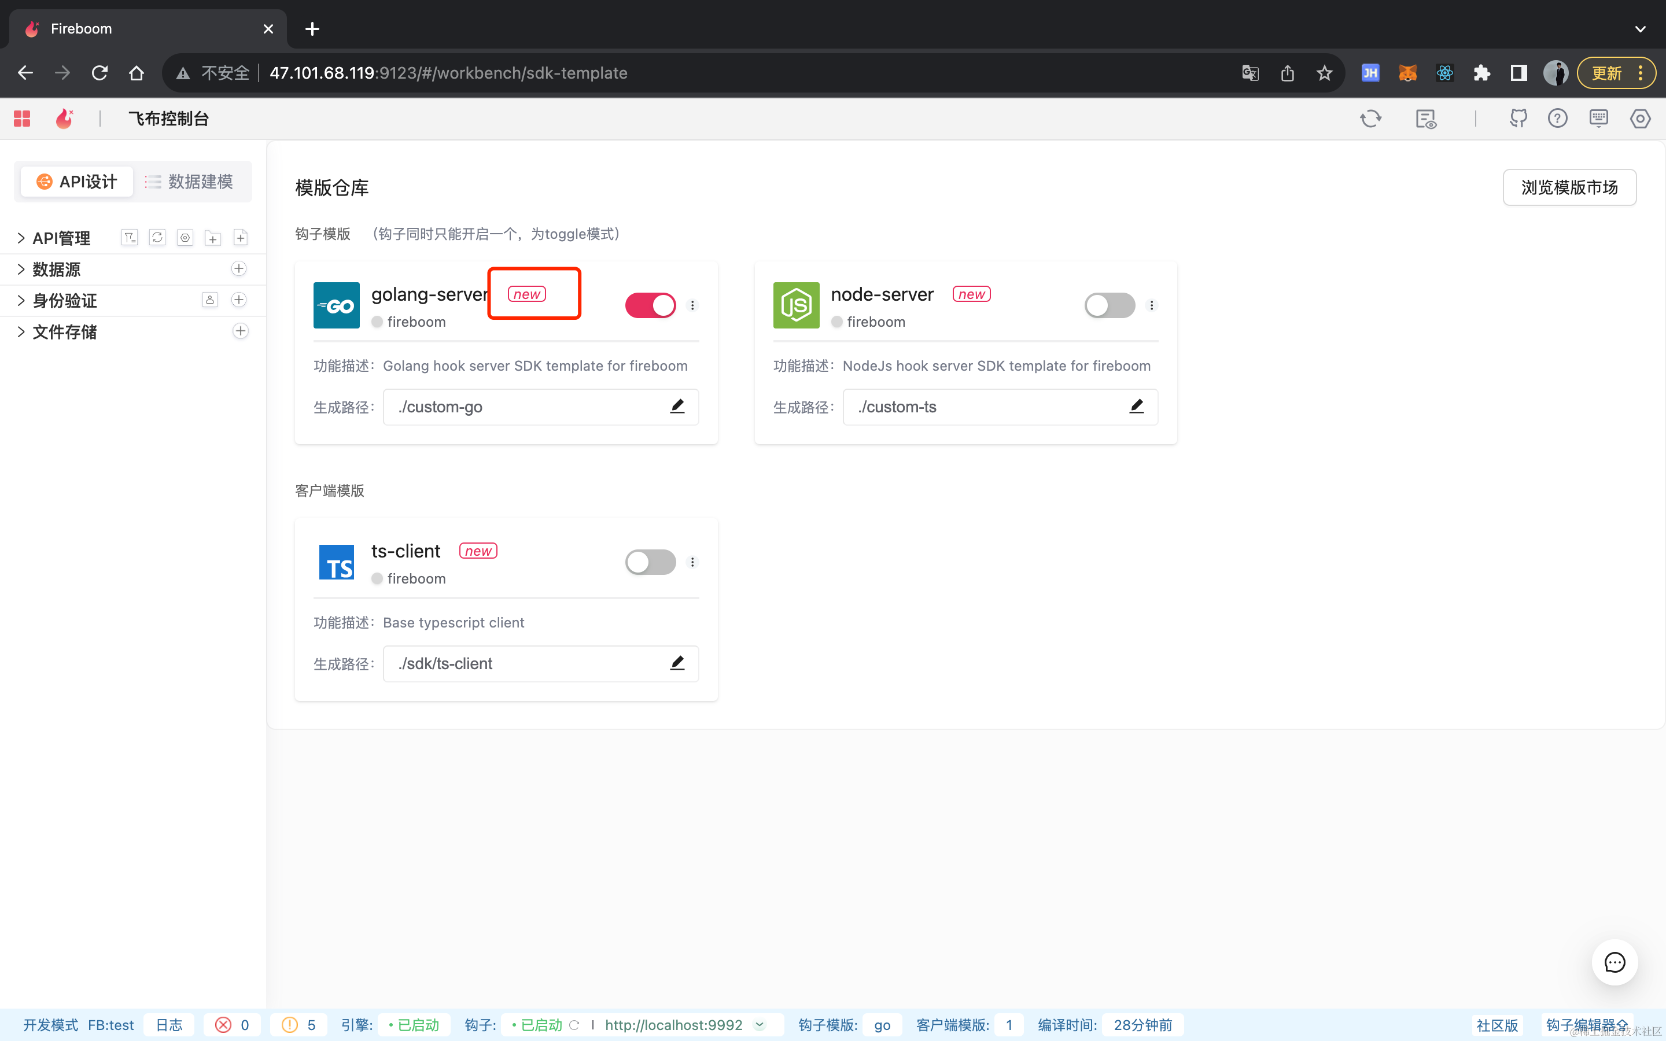Click the refresh sync icon in header

1370,119
